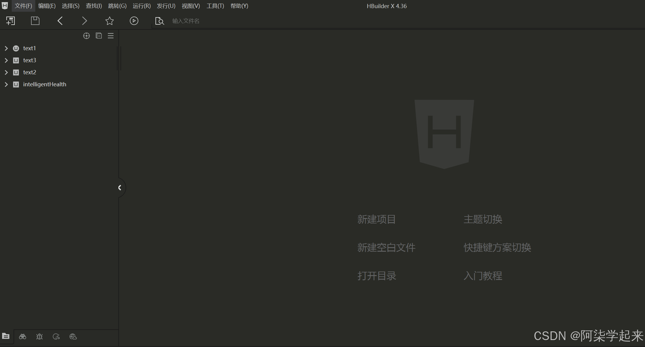Screen dimensions: 645x347
Task: Open the 帮助(Y) menu
Action: [x=239, y=6]
